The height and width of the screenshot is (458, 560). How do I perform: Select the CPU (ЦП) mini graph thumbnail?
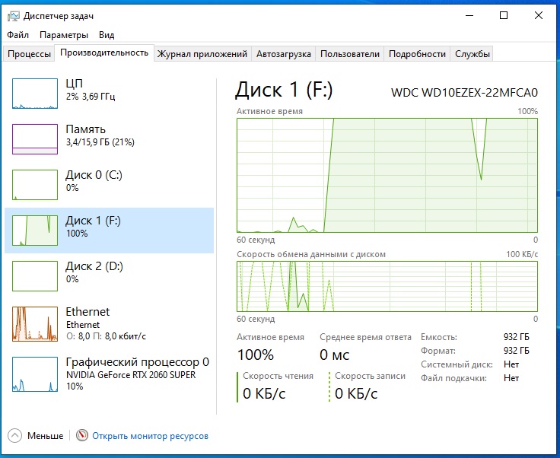[x=35, y=93]
